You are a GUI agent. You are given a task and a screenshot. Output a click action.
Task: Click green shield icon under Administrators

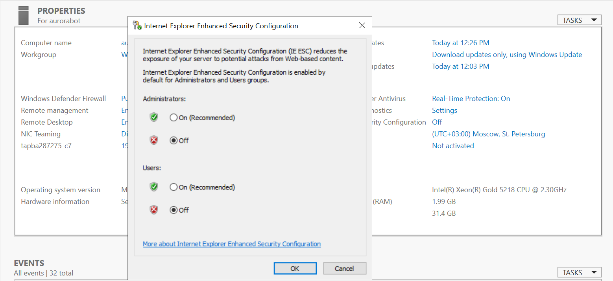click(x=154, y=118)
